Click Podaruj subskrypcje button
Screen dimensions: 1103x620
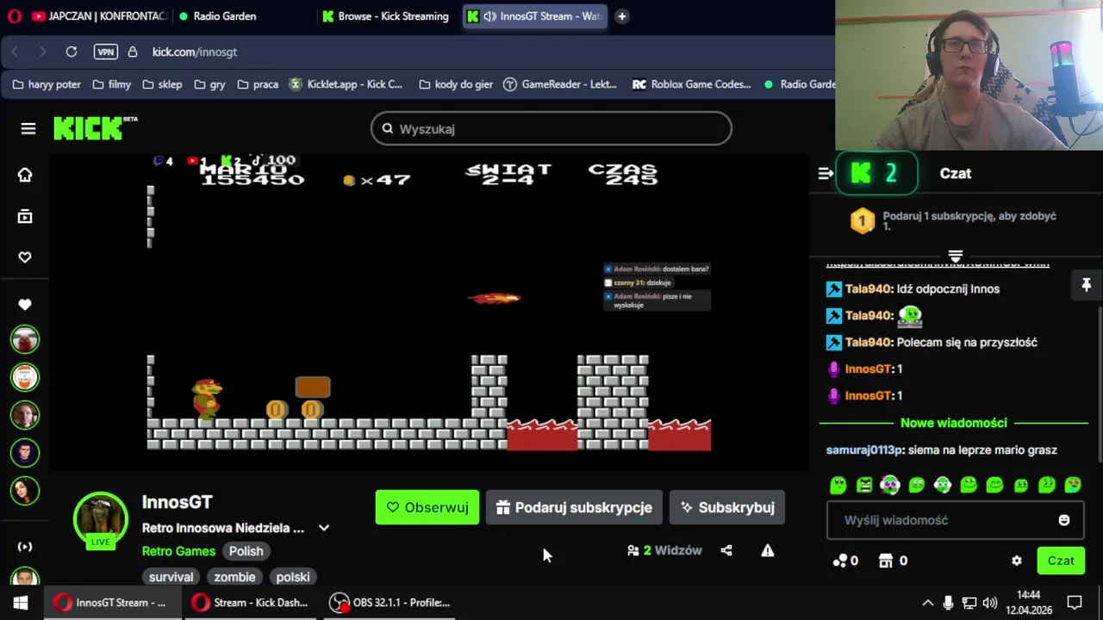[x=574, y=507]
